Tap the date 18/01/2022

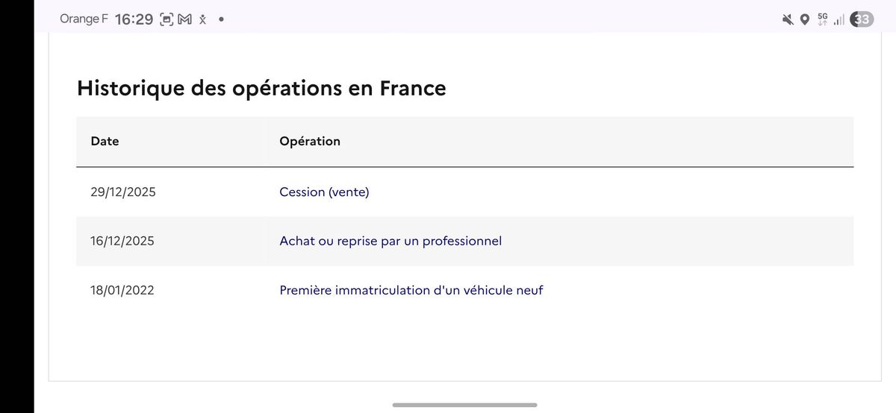pos(122,290)
